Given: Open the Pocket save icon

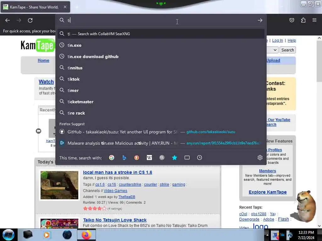Looking at the screenshot, I should tap(292, 20).
